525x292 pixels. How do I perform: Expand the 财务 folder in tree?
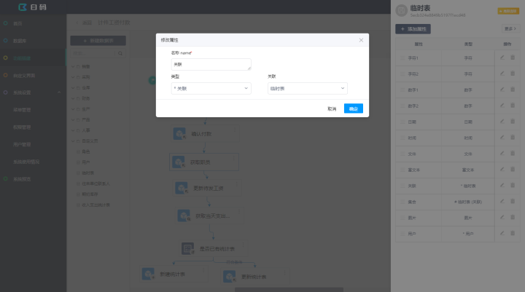73,98
